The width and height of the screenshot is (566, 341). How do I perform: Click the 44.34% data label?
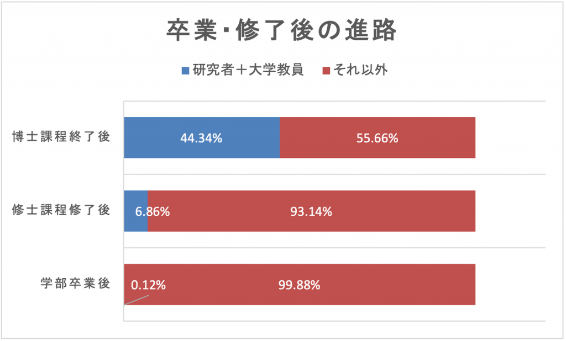pos(201,138)
